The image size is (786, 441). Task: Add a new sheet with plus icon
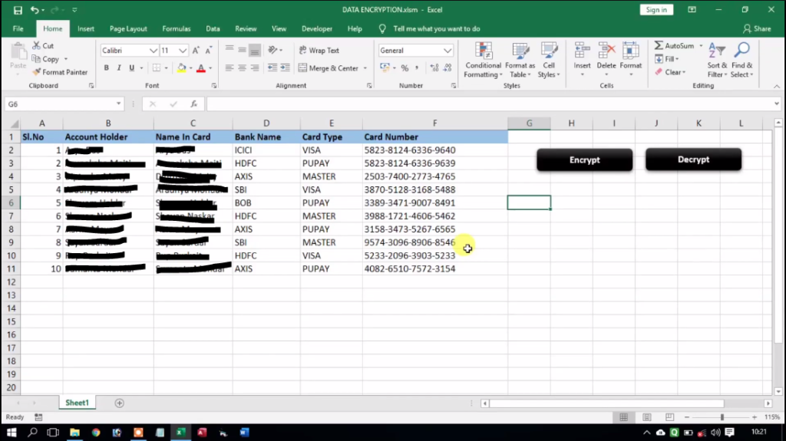pos(119,403)
